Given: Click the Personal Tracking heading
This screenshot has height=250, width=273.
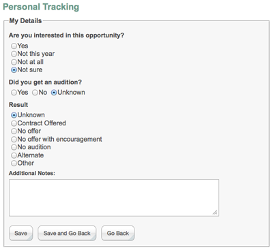Looking at the screenshot, I should pyautogui.click(x=41, y=7).
